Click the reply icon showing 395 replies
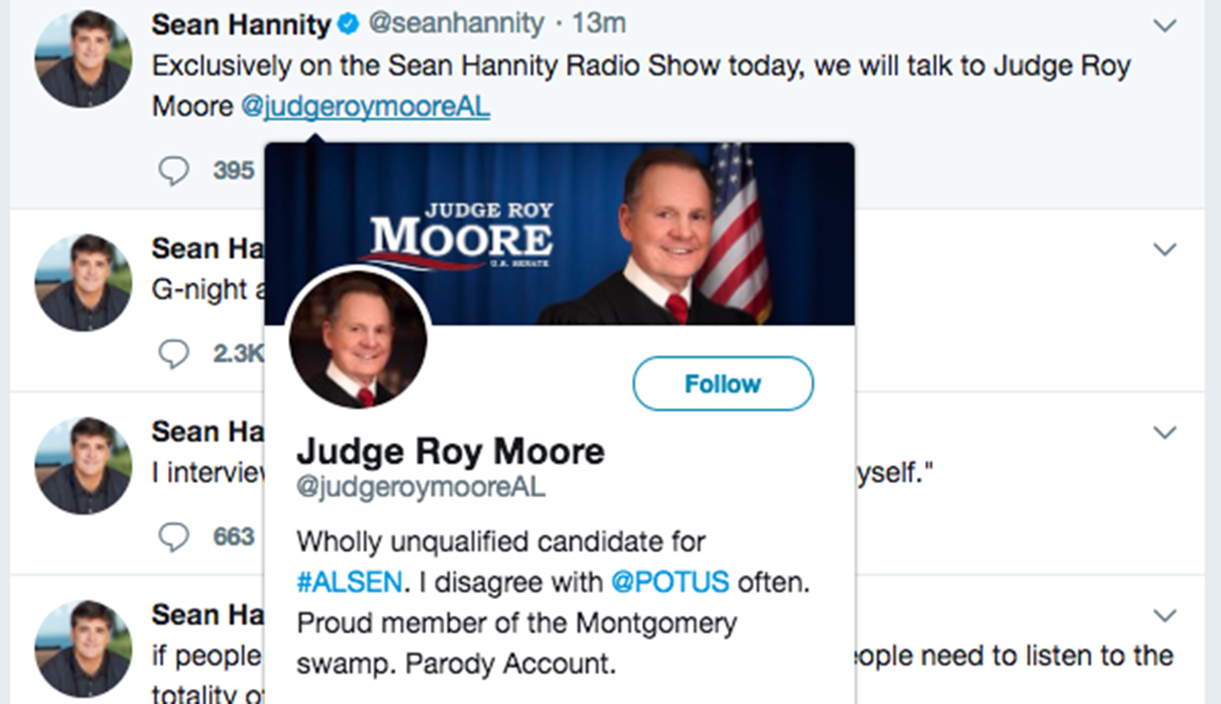Viewport: 1221px width, 704px height. 174,170
